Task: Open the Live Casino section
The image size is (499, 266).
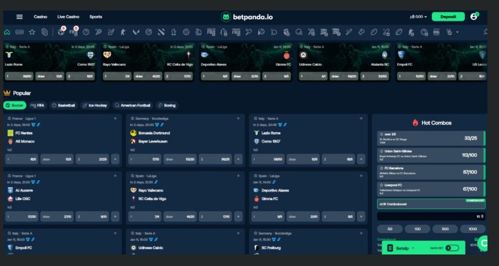Action: click(68, 17)
